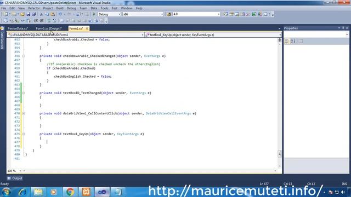Toggle Categorized view in the Properties panel
This screenshot has height=197, width=351.
tap(287, 41)
